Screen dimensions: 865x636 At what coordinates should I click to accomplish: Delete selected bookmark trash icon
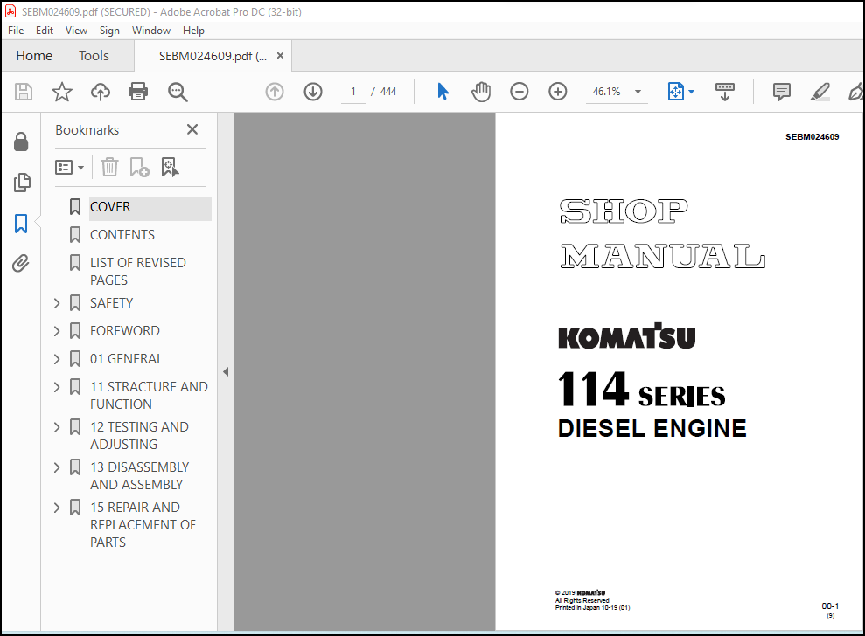pos(110,167)
